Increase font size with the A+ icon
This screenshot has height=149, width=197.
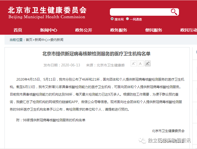point(148,63)
